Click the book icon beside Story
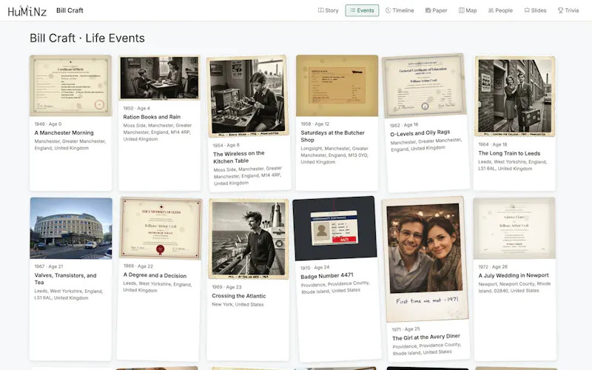This screenshot has height=370, width=592. coord(320,10)
